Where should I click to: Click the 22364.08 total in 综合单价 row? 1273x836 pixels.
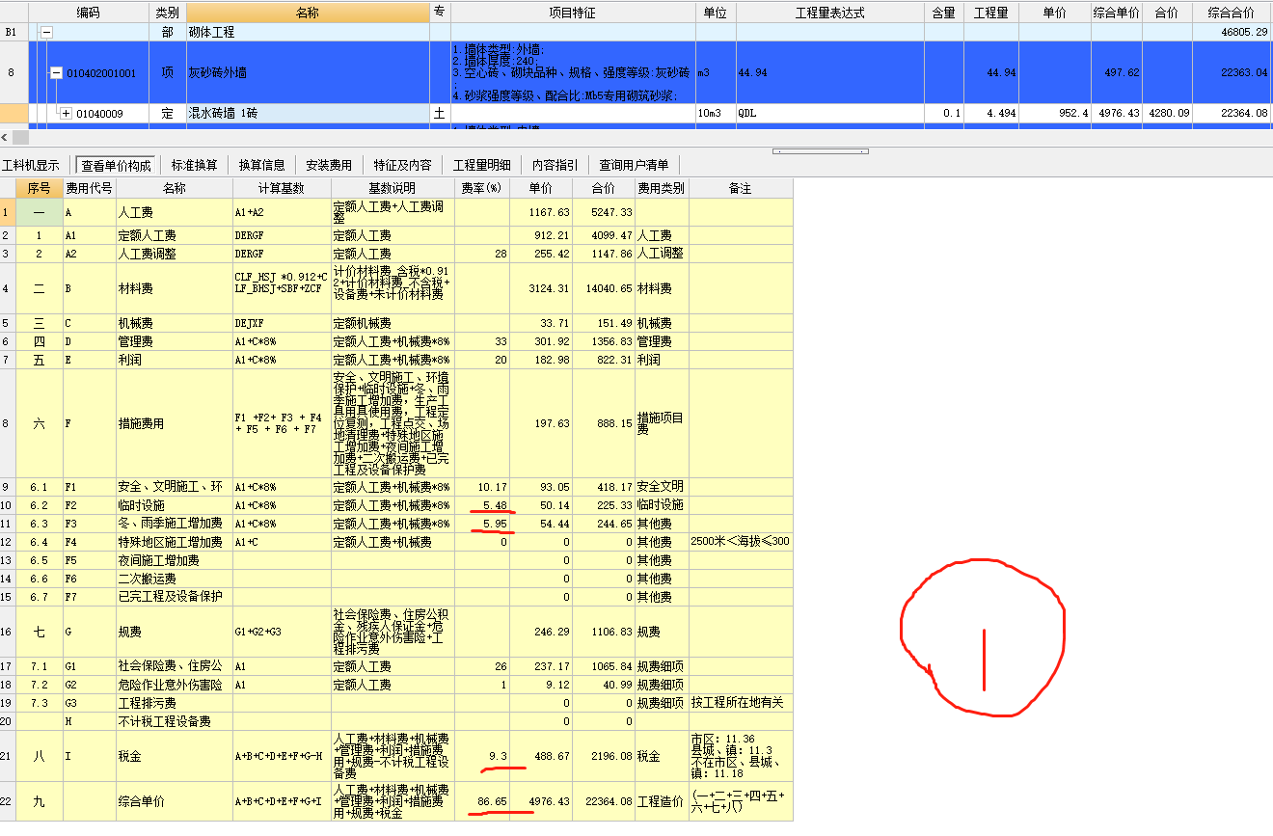click(x=604, y=801)
